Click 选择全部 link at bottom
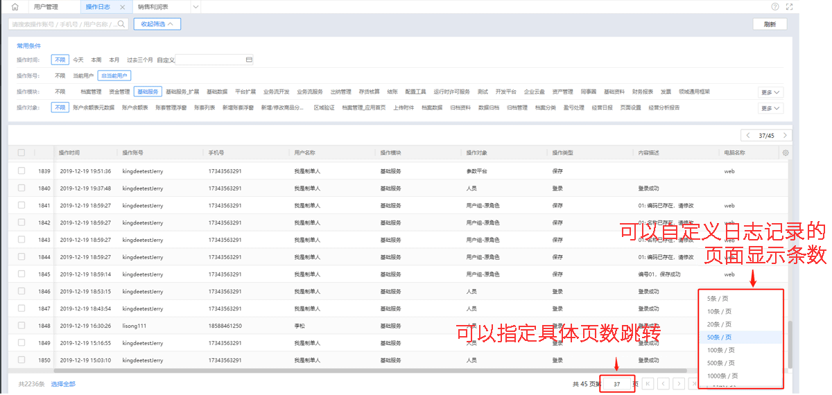The width and height of the screenshot is (832, 395). click(x=63, y=383)
